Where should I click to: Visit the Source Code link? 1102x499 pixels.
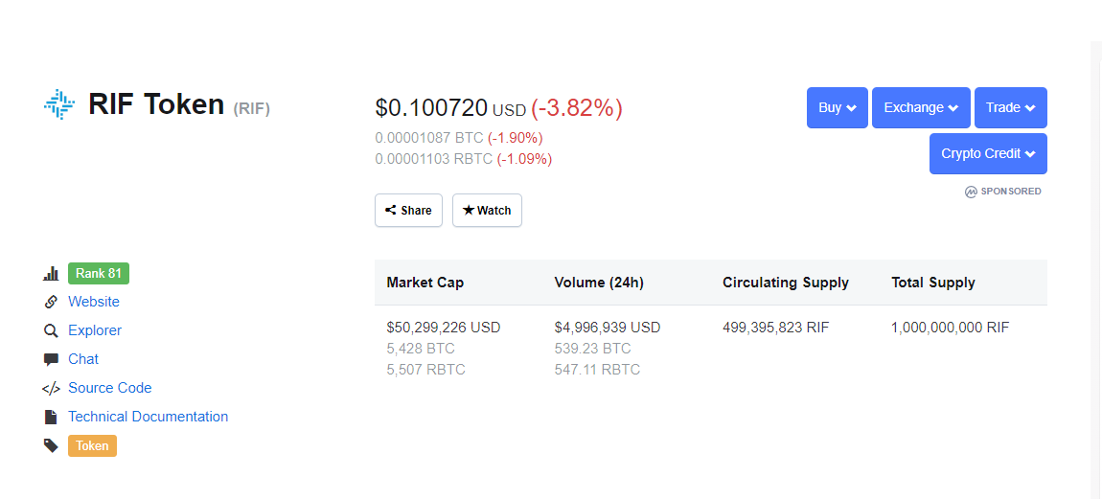(110, 388)
